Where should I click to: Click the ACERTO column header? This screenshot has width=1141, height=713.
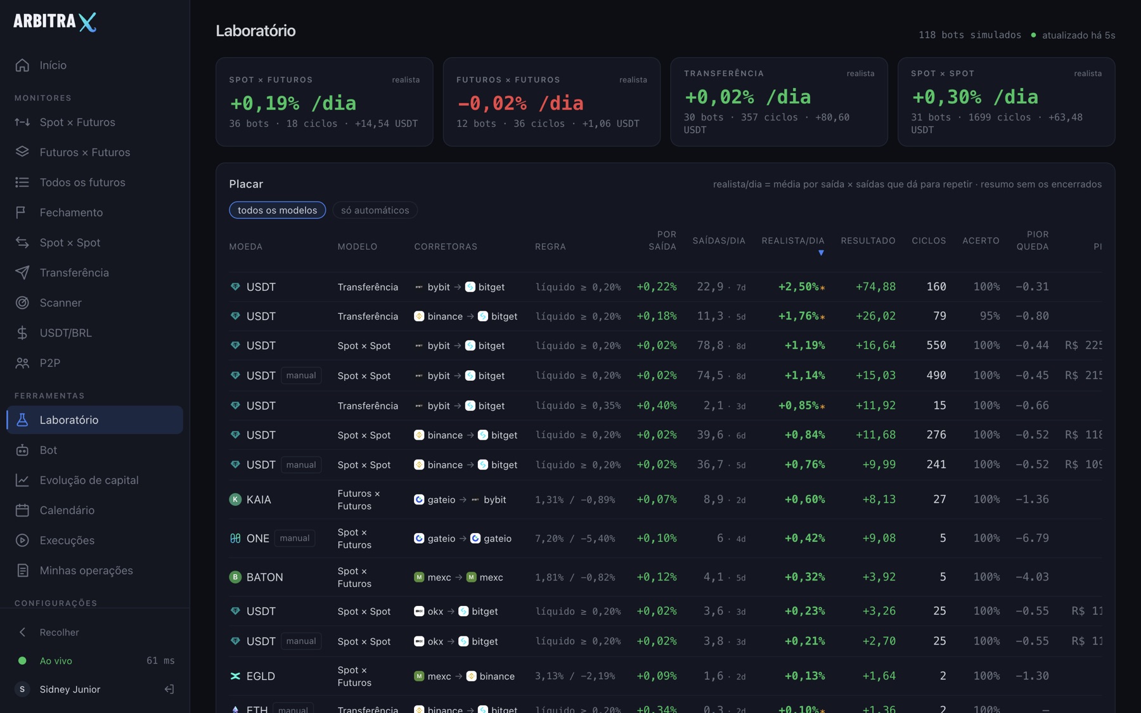coord(981,241)
